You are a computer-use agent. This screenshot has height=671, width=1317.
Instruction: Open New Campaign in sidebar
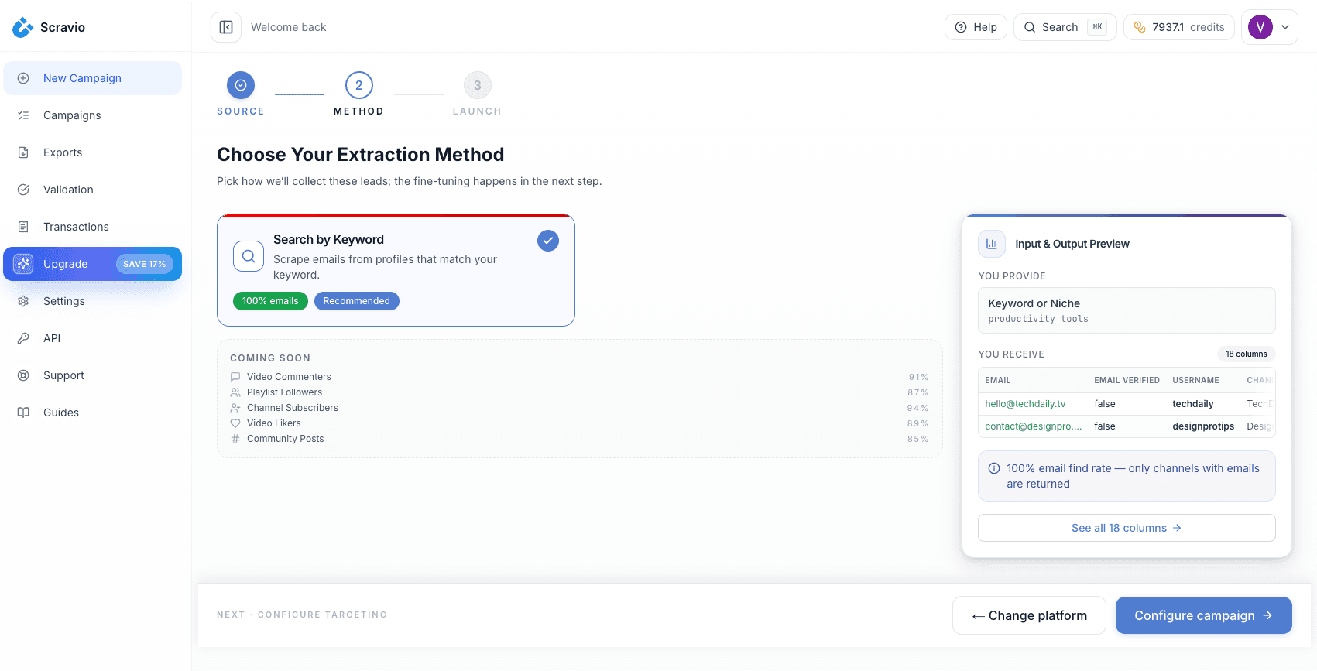(93, 78)
